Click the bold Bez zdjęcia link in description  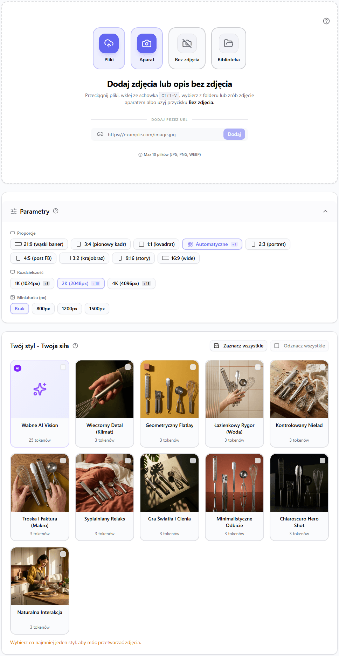click(201, 102)
